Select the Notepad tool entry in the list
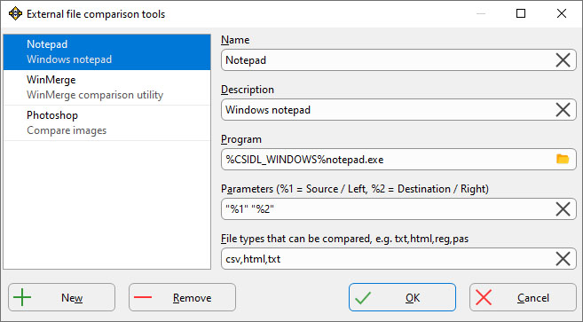 (x=107, y=52)
